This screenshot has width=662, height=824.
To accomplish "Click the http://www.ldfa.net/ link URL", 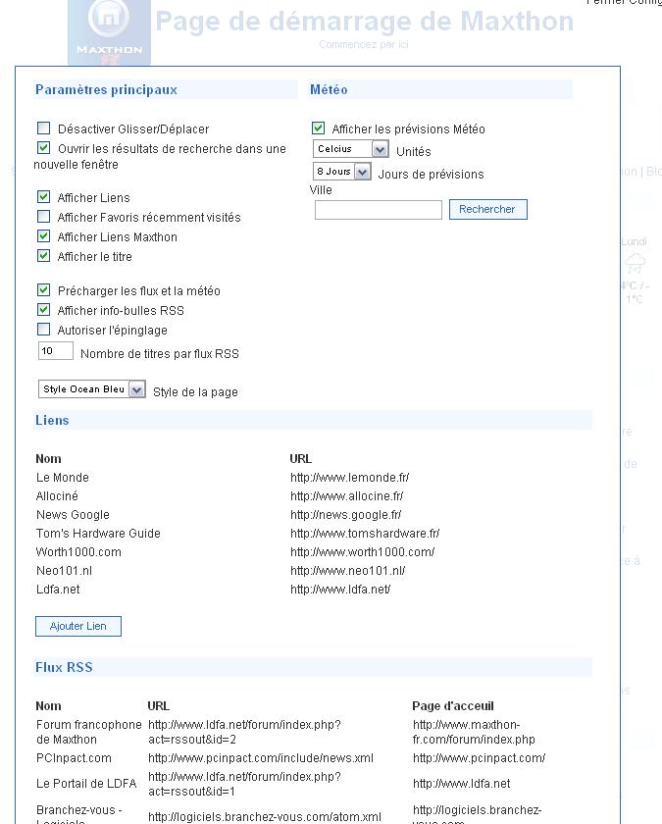I will [x=340, y=590].
